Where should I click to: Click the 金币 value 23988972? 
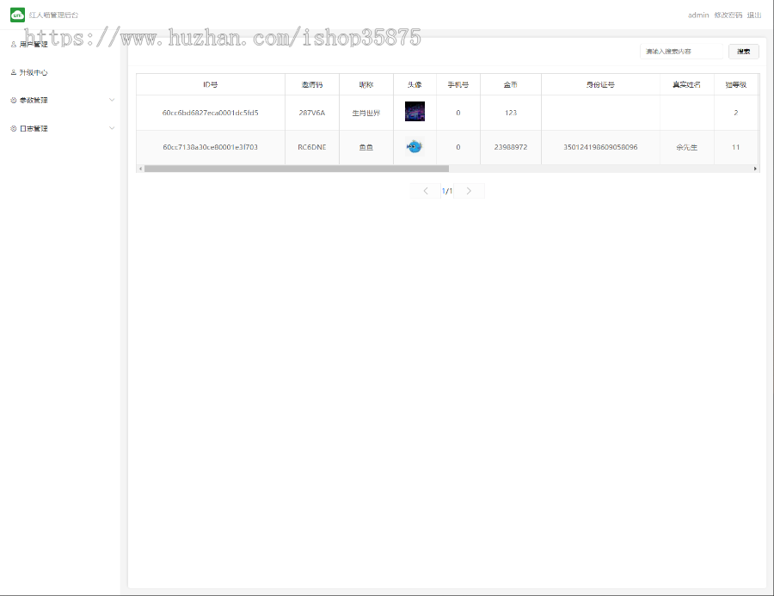pyautogui.click(x=510, y=147)
